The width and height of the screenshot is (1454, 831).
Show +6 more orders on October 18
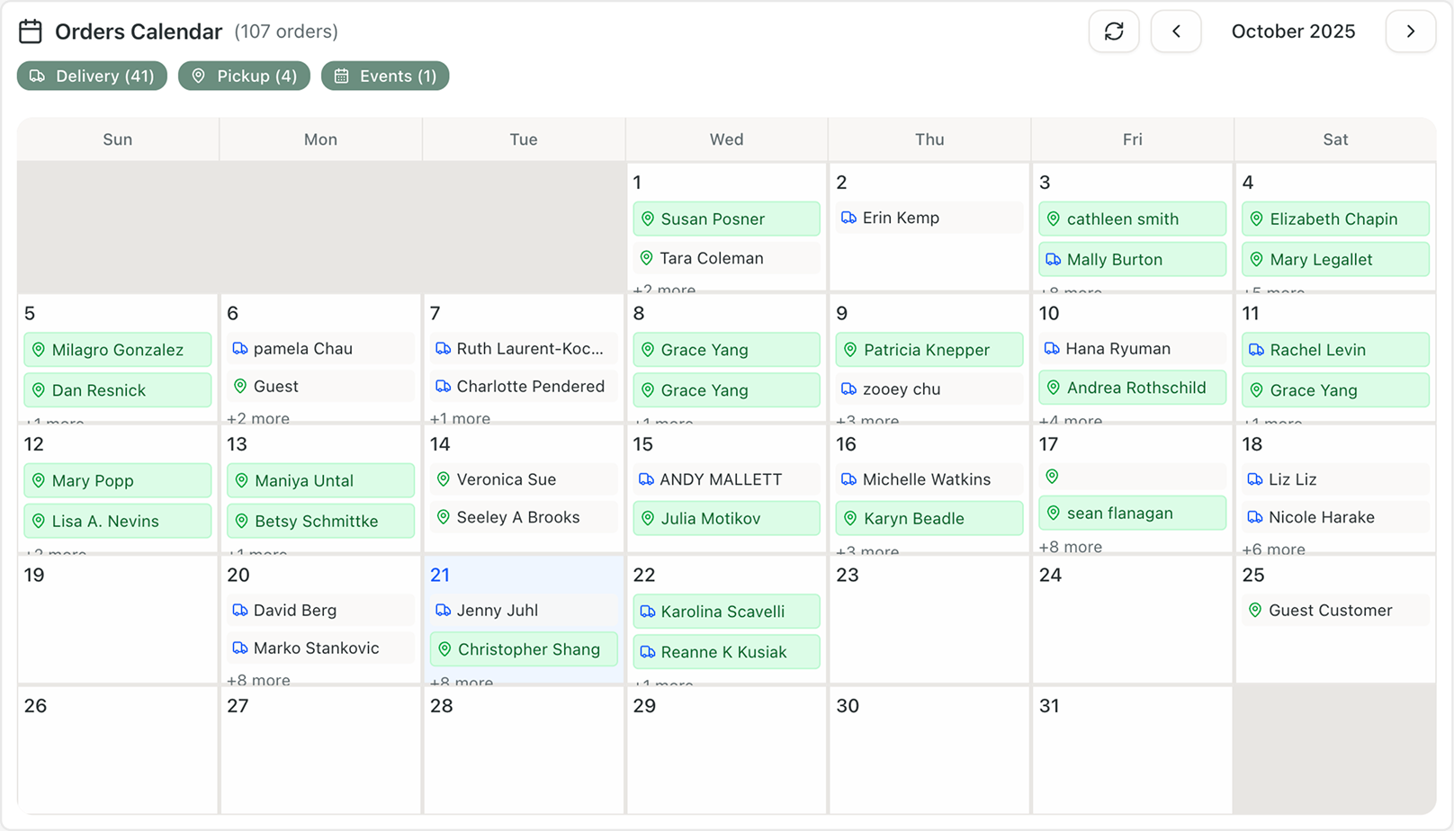tap(1273, 550)
